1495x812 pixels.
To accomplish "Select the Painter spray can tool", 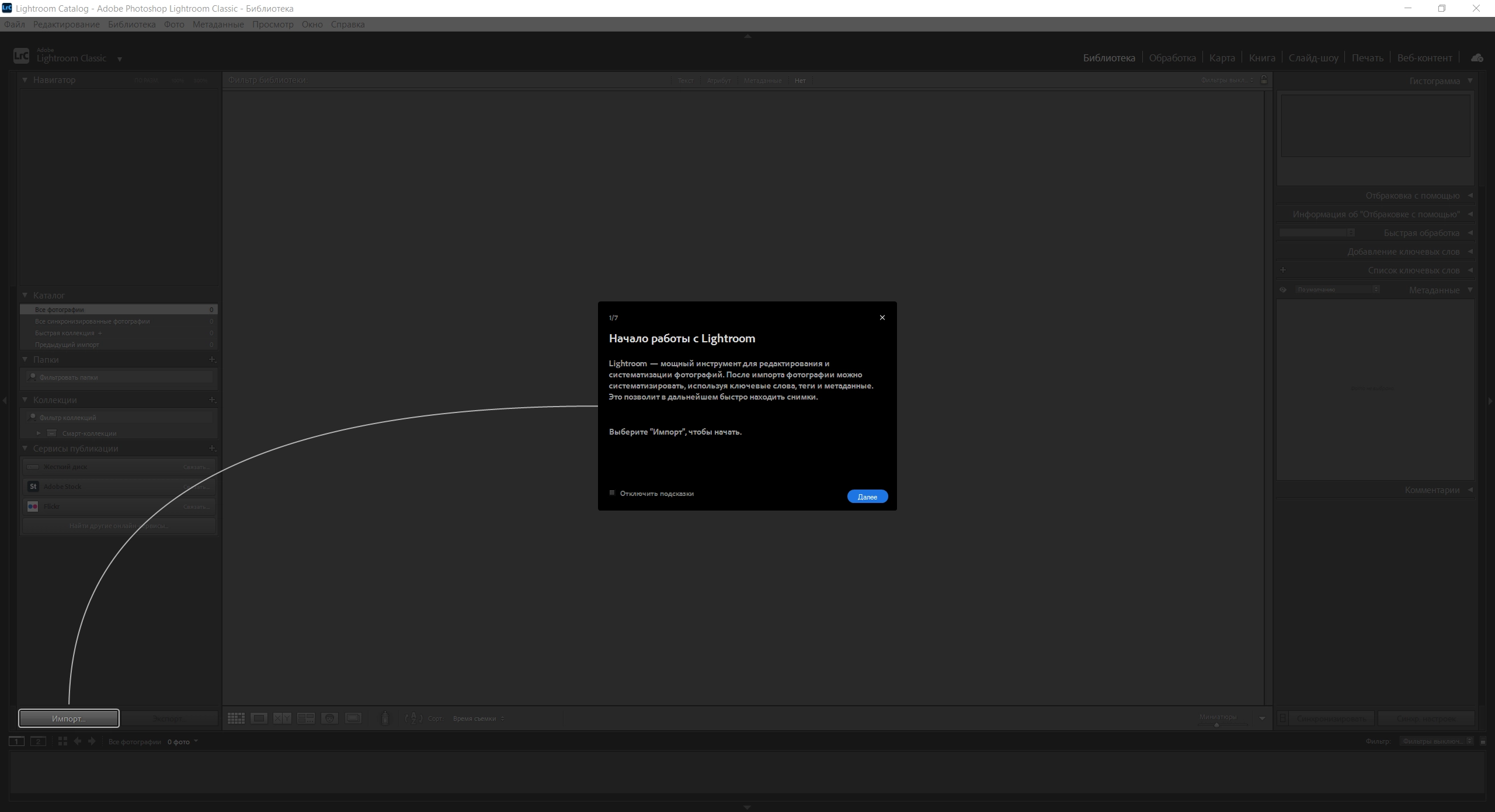I will [385, 718].
